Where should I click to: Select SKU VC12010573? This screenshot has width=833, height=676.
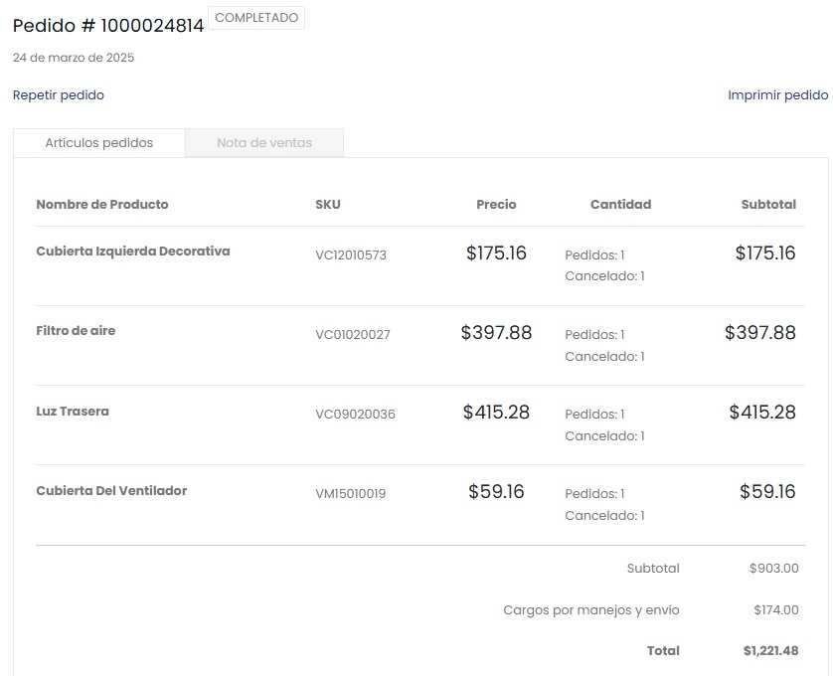(351, 255)
